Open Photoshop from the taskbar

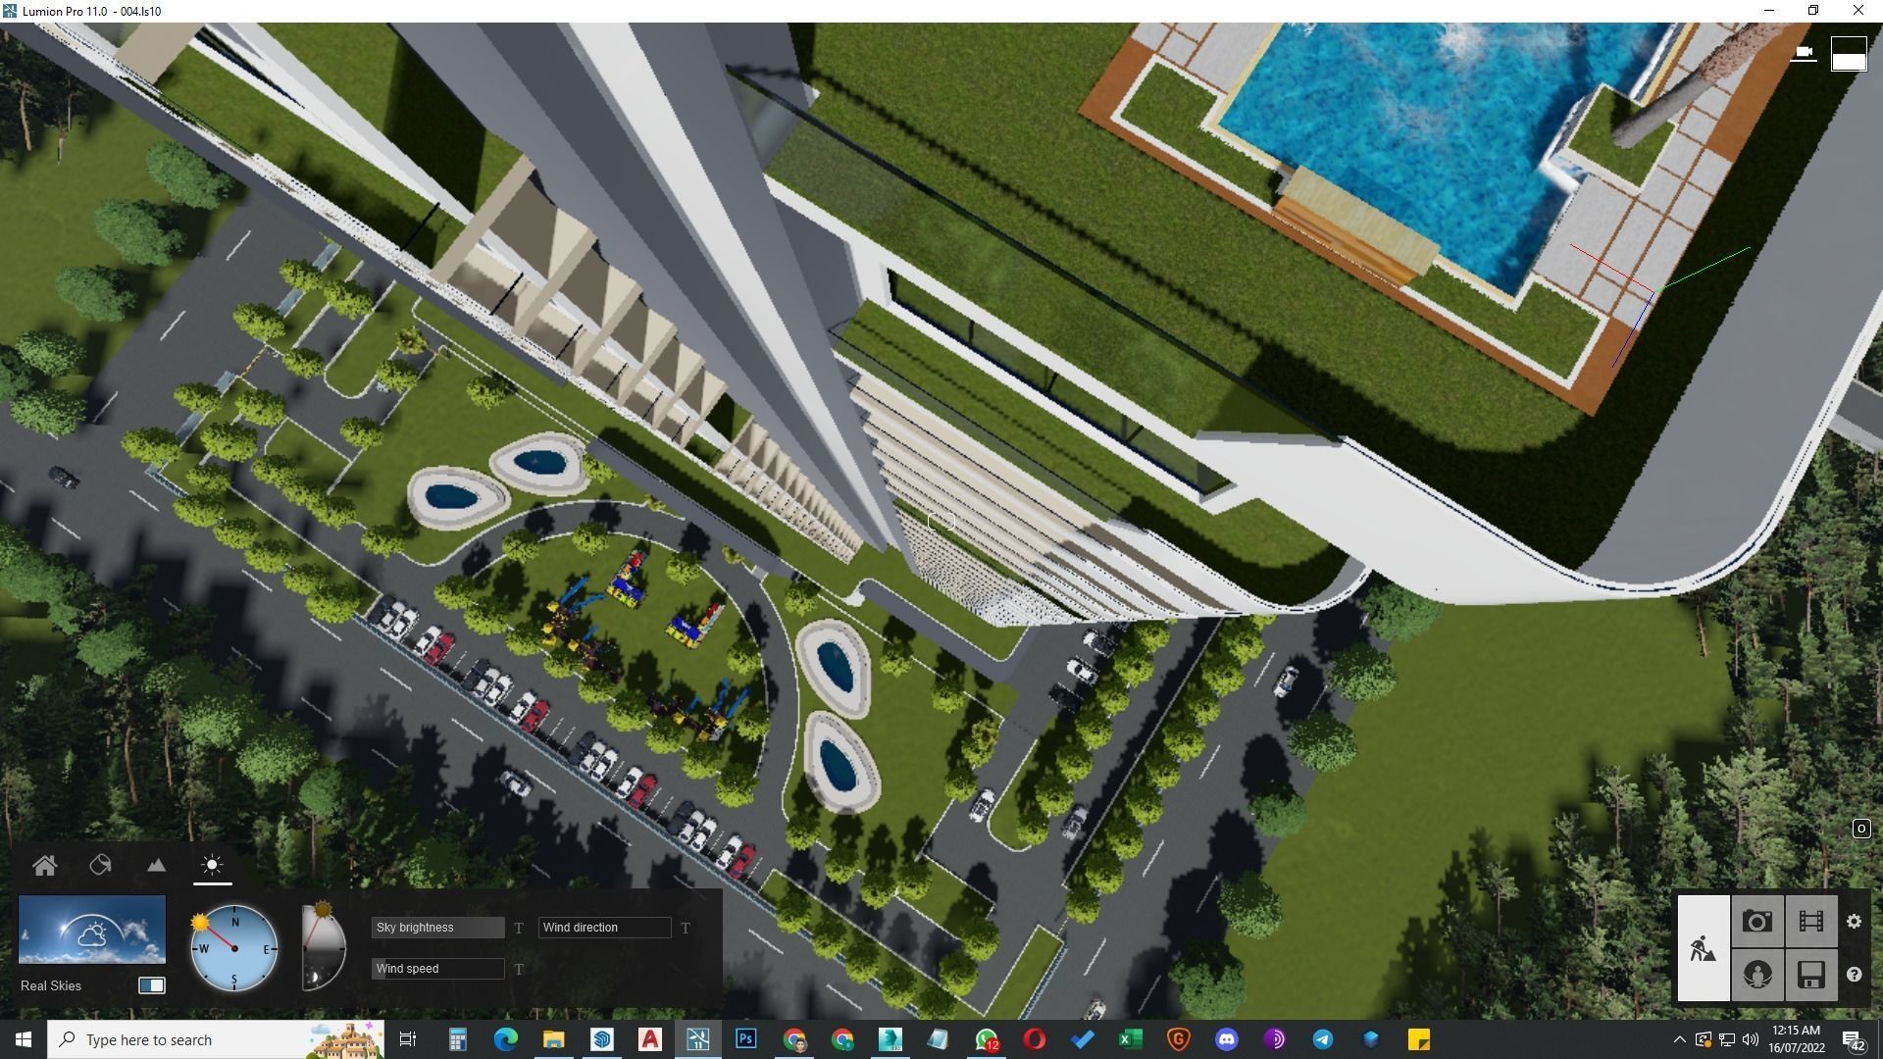click(745, 1039)
